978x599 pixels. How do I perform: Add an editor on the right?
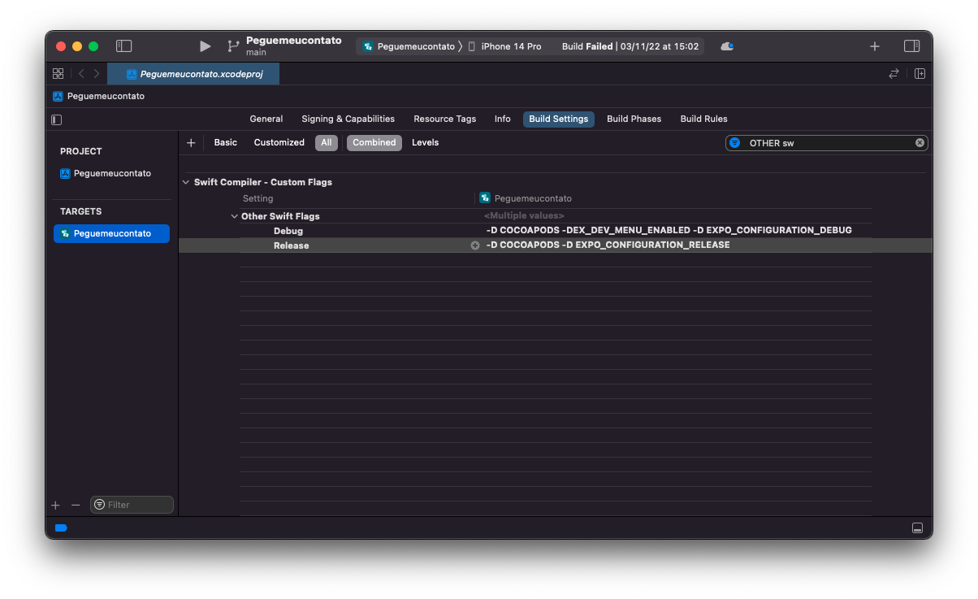point(920,73)
